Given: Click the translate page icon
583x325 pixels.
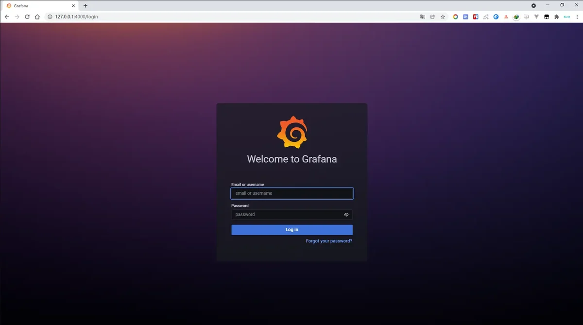Looking at the screenshot, I should pyautogui.click(x=423, y=17).
